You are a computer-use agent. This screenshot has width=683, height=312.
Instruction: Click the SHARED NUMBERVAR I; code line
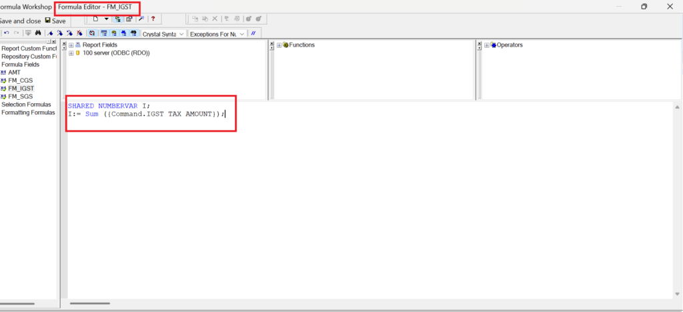click(x=109, y=106)
